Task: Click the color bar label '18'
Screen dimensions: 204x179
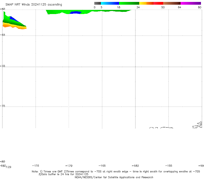Action: [x=119, y=7]
